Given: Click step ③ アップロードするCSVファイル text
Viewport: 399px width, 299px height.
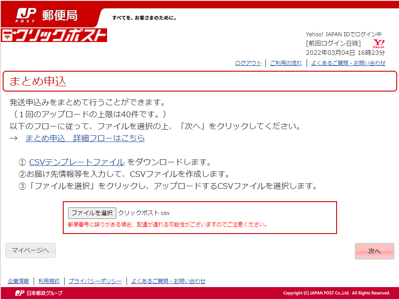Looking at the screenshot, I should [168, 186].
